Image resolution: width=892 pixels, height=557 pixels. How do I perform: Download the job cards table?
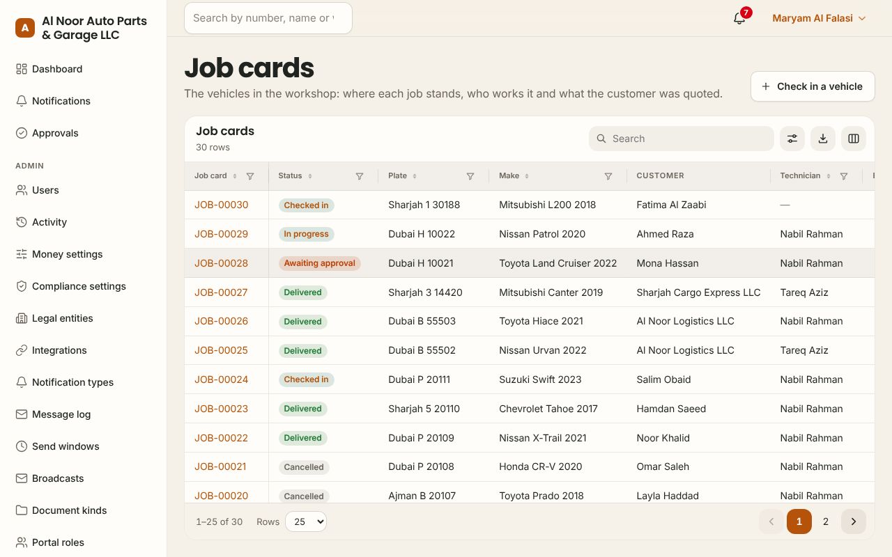(x=823, y=139)
